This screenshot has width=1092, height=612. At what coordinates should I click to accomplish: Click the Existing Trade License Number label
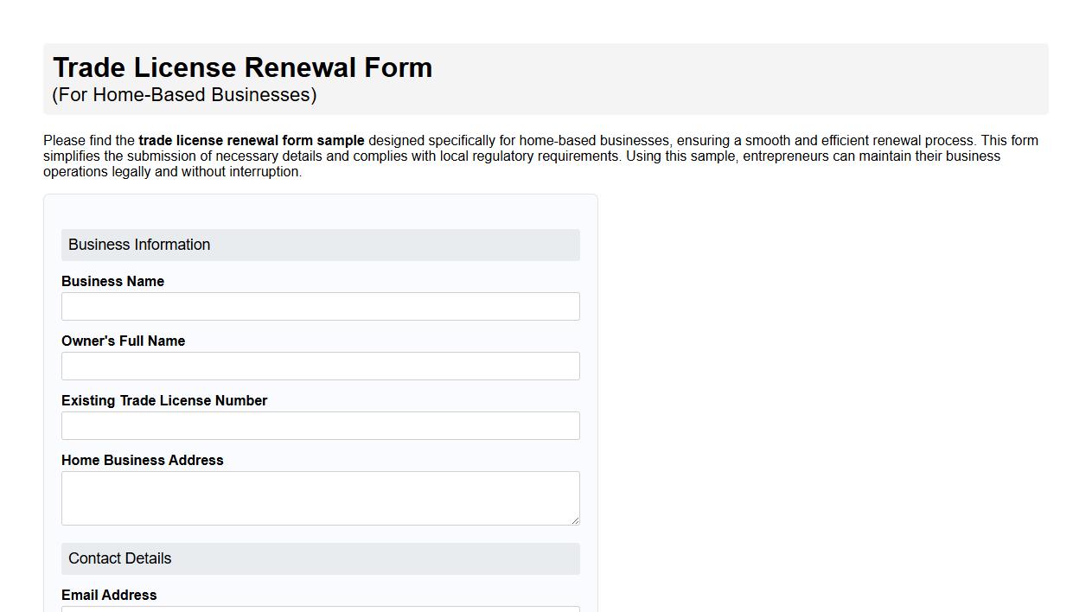pyautogui.click(x=164, y=400)
